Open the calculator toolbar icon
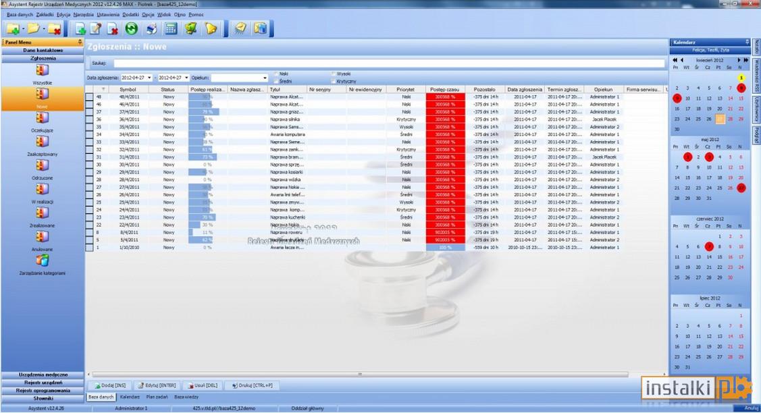The image size is (761, 413). click(x=171, y=29)
